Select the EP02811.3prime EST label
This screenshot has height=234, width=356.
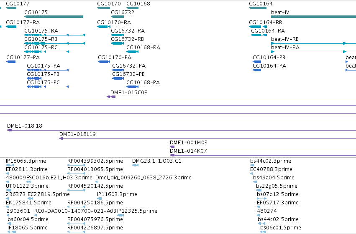tap(27, 169)
